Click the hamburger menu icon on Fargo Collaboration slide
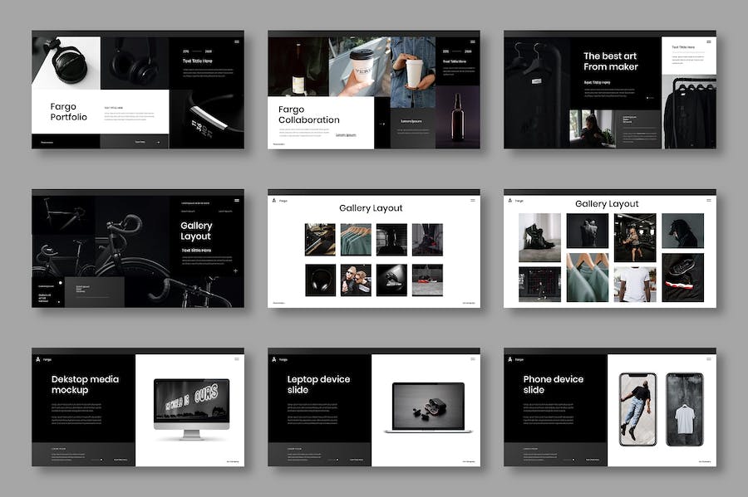Screen dimensions: 748x497 pyautogui.click(x=471, y=43)
